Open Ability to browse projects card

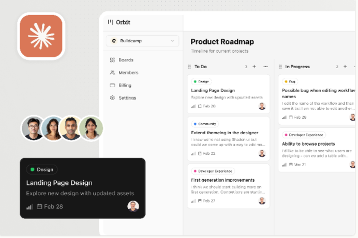coord(317,150)
